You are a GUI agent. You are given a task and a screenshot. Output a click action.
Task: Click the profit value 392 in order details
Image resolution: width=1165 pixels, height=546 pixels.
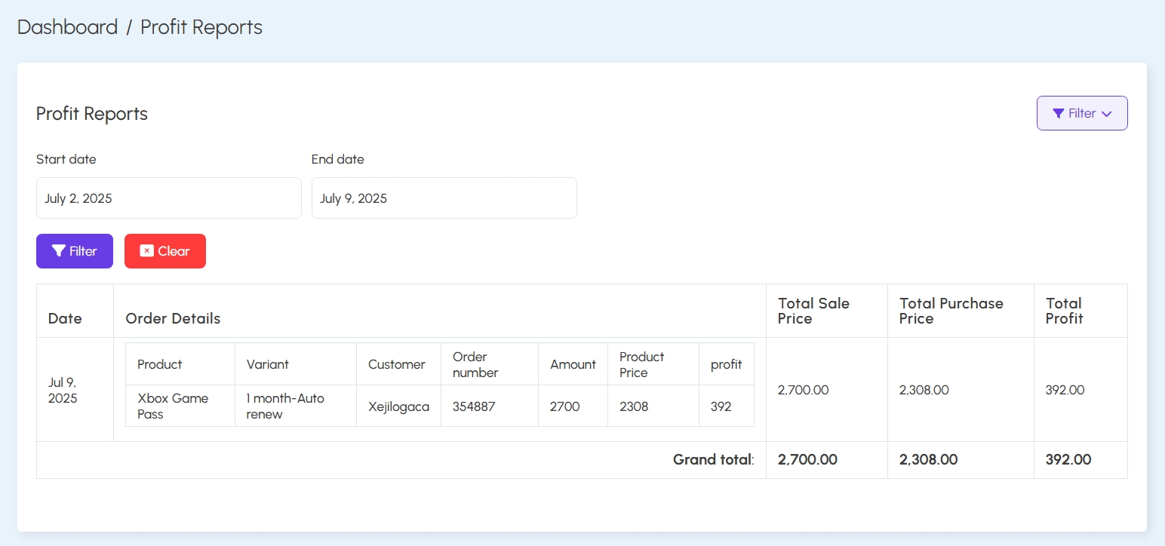point(721,406)
